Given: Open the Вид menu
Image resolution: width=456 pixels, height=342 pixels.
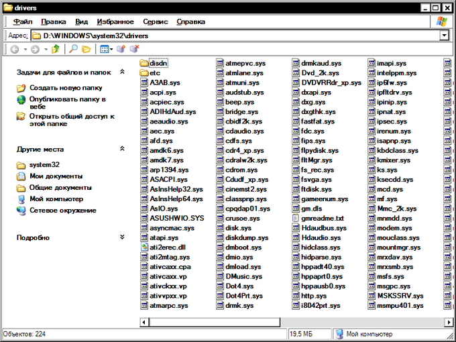Looking at the screenshot, I should point(81,22).
